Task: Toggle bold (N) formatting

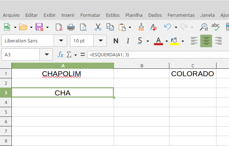Action: click(116, 41)
